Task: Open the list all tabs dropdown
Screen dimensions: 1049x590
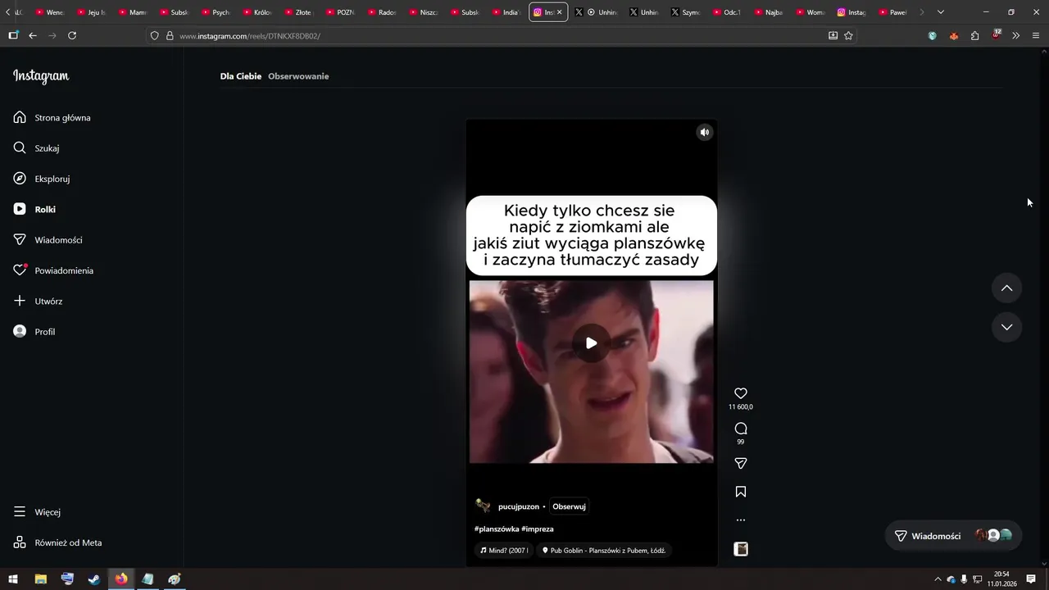Action: click(x=940, y=12)
